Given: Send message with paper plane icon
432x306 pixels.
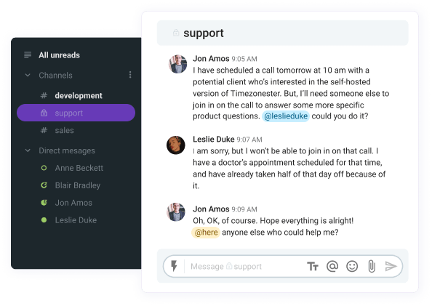Looking at the screenshot, I should (391, 266).
